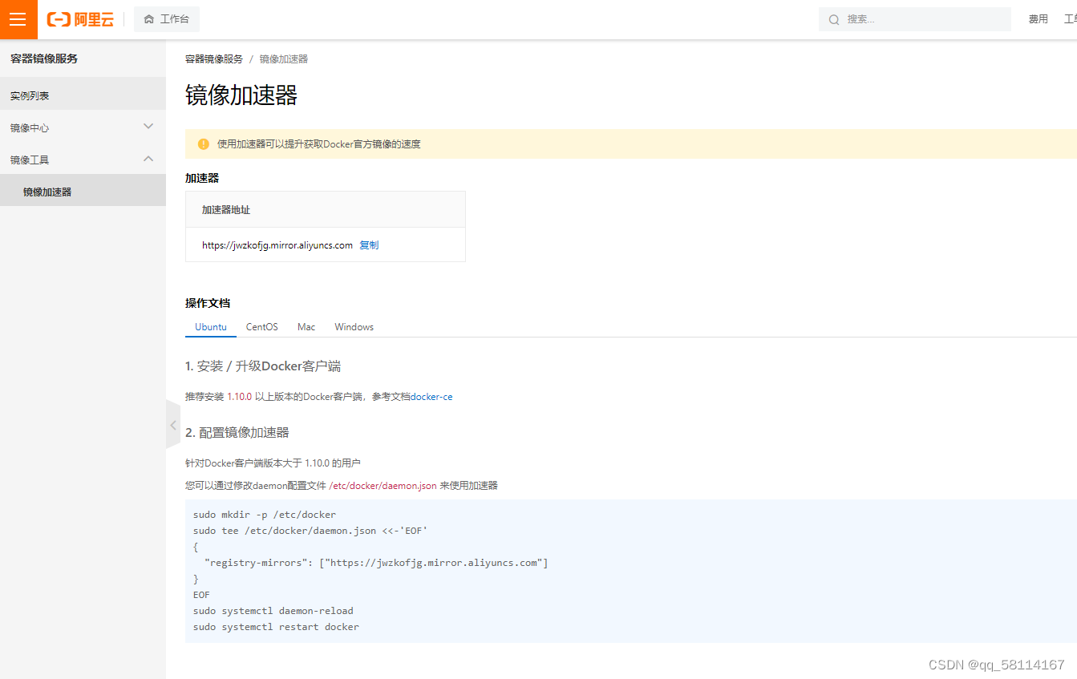Click the heading 2. 配置镜像加速器
Viewport: 1077px width, 679px height.
[237, 432]
